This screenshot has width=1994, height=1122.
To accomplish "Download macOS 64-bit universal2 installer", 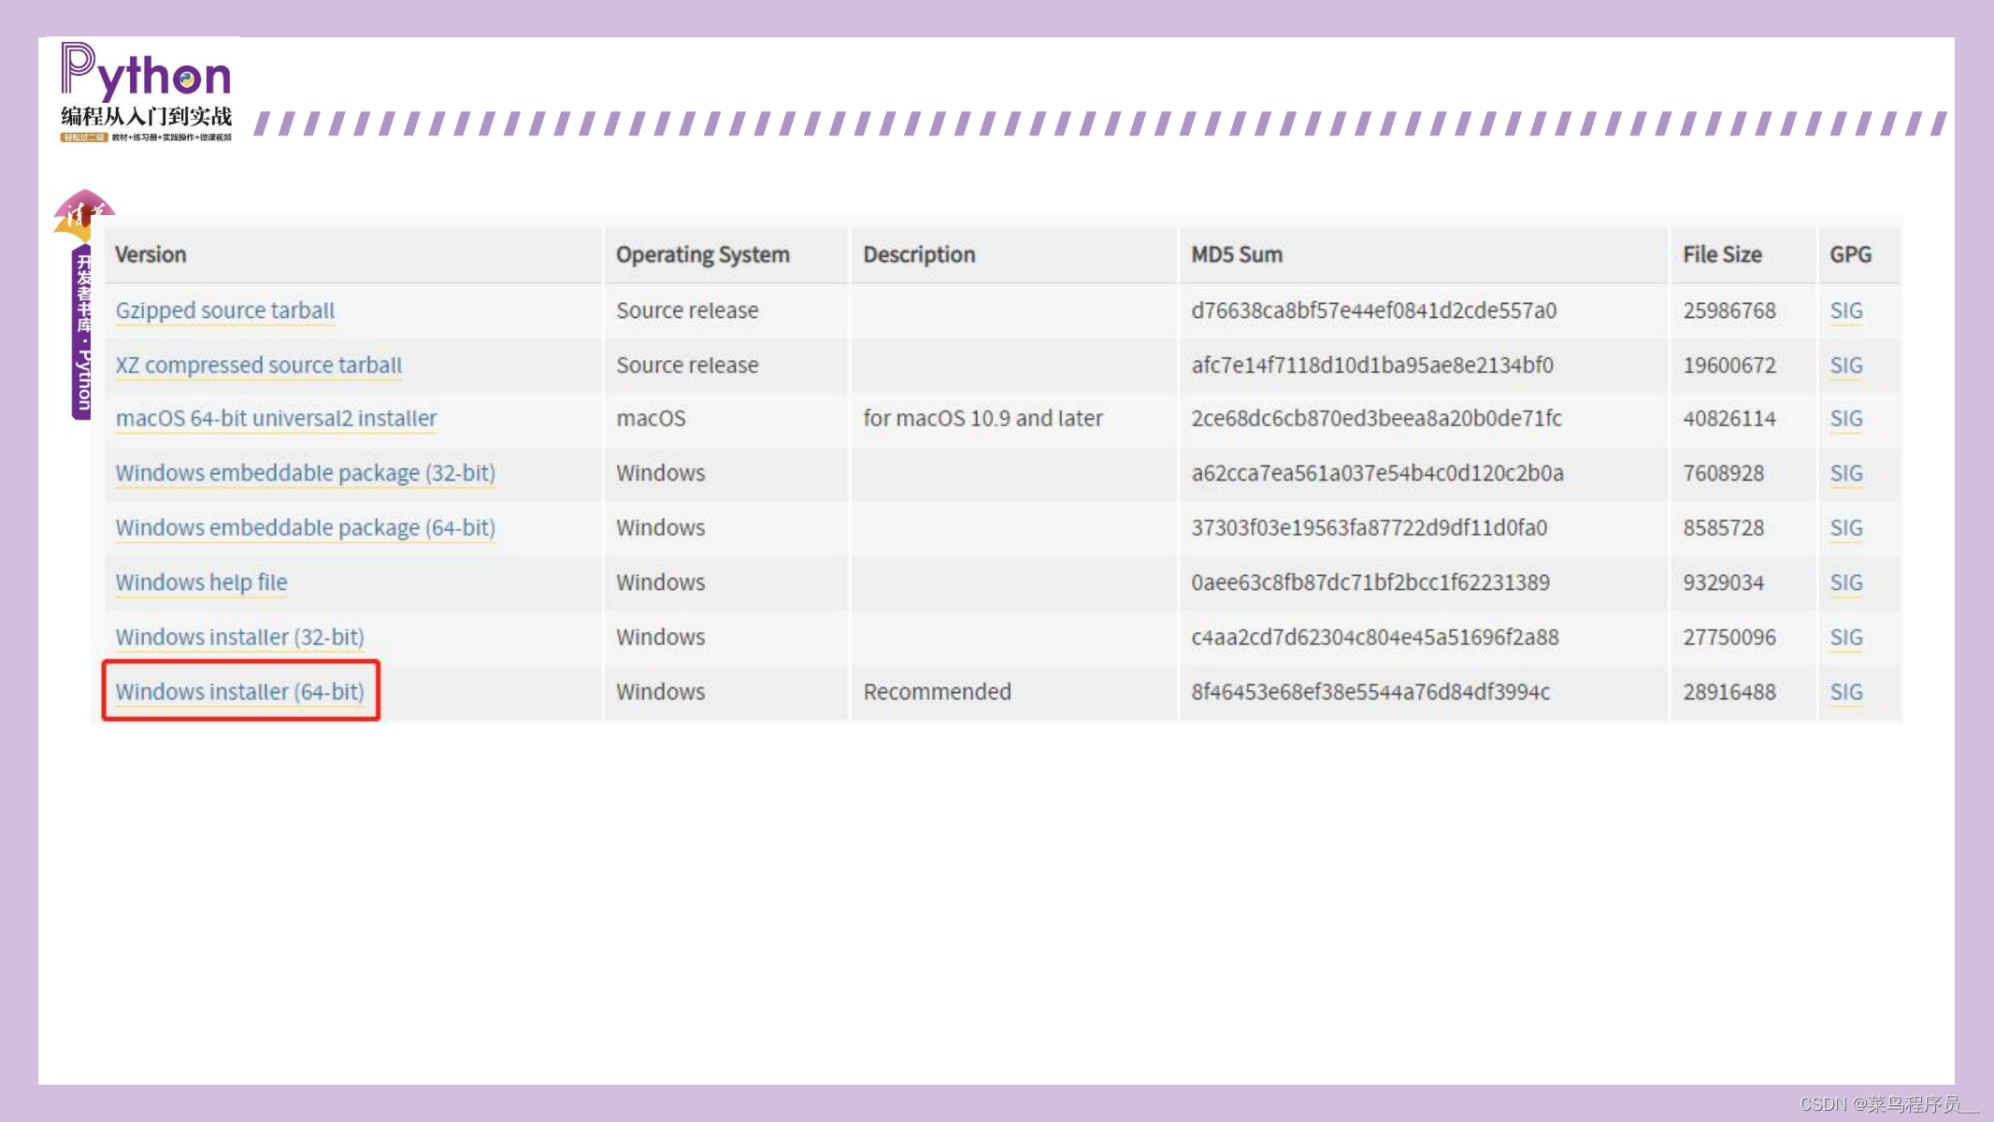I will pyautogui.click(x=276, y=418).
